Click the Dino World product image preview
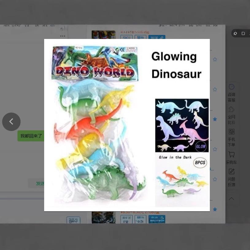The width and height of the screenshot is (250, 250). click(x=127, y=125)
